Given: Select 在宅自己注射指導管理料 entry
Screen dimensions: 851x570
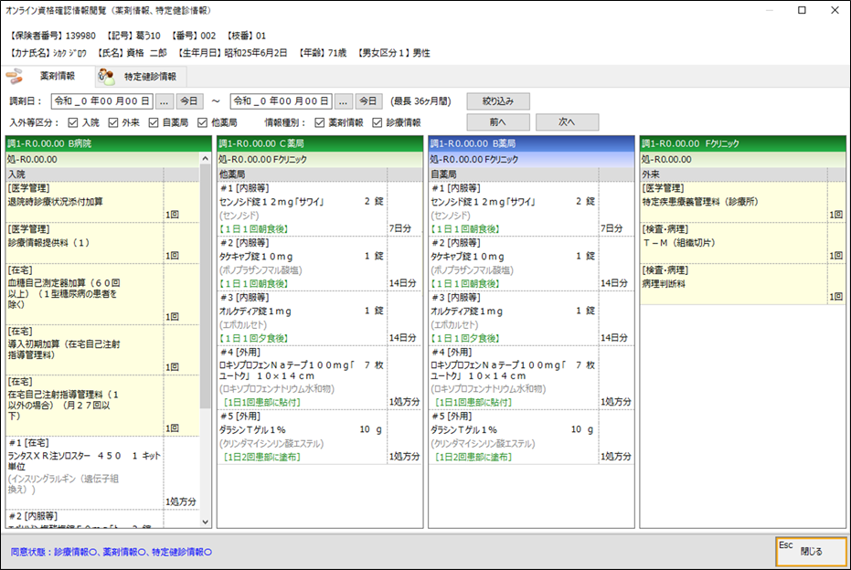Looking at the screenshot, I should click(x=102, y=406).
